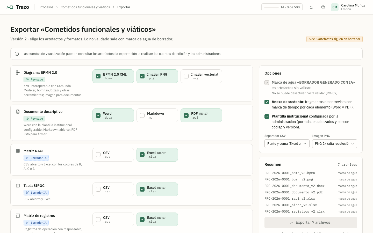373x233 pixels.
Task: Toggle the Anexo de sustento option
Action: coord(267,102)
